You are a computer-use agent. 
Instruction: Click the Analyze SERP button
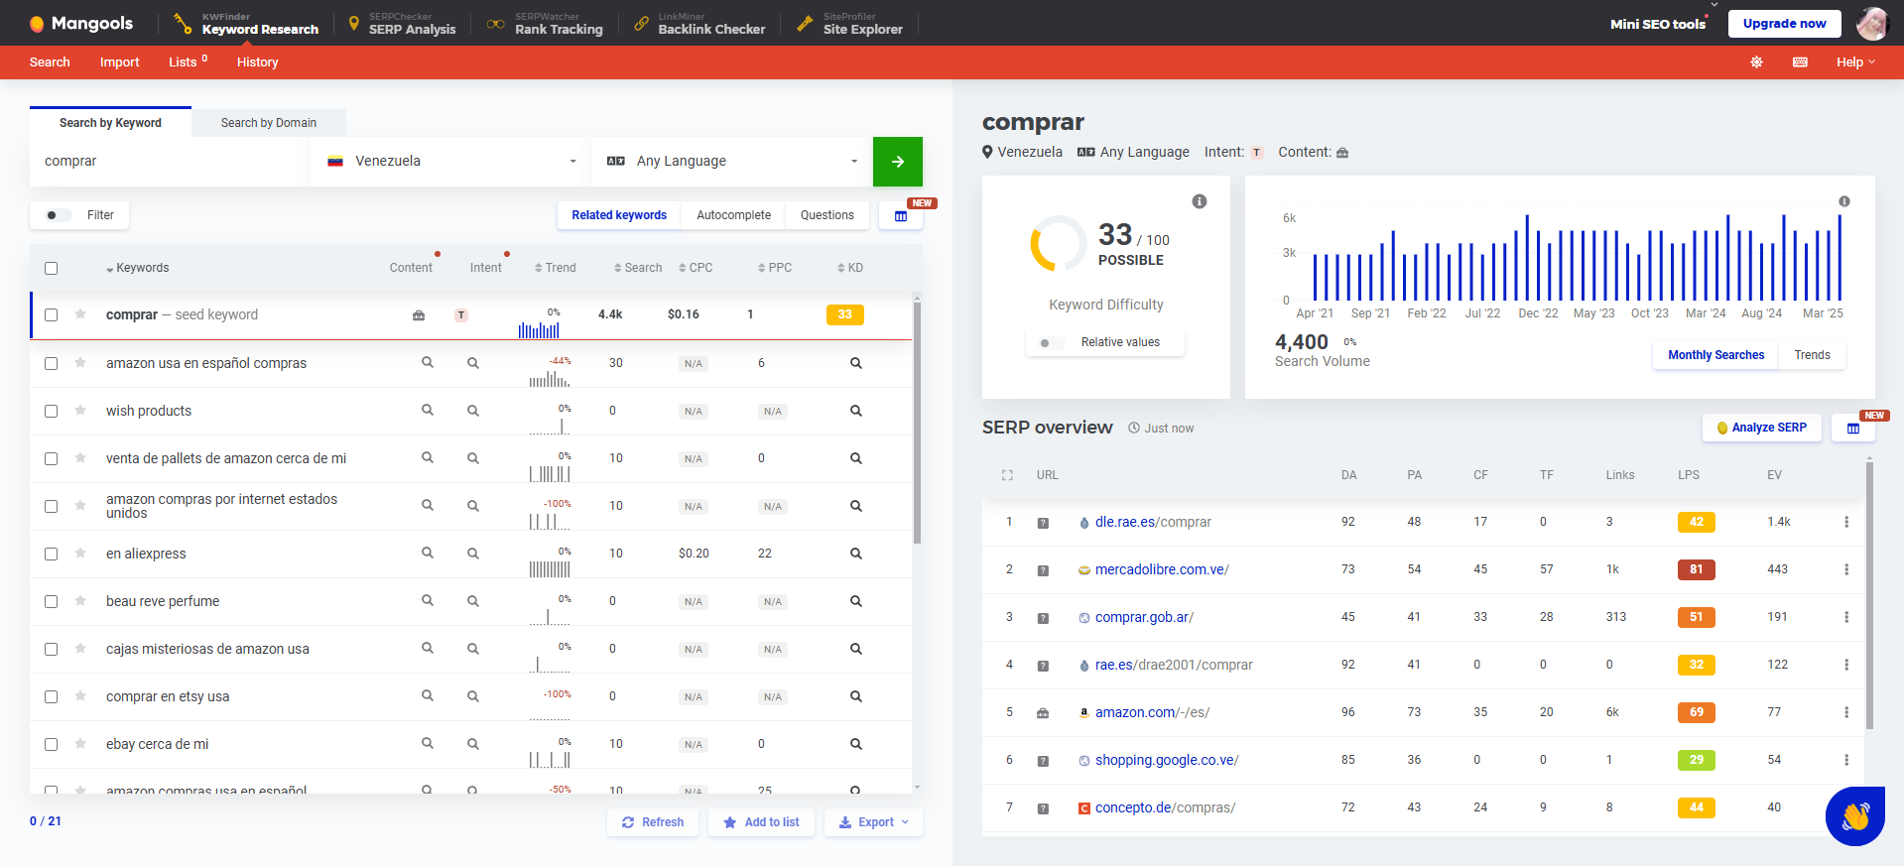tap(1762, 428)
